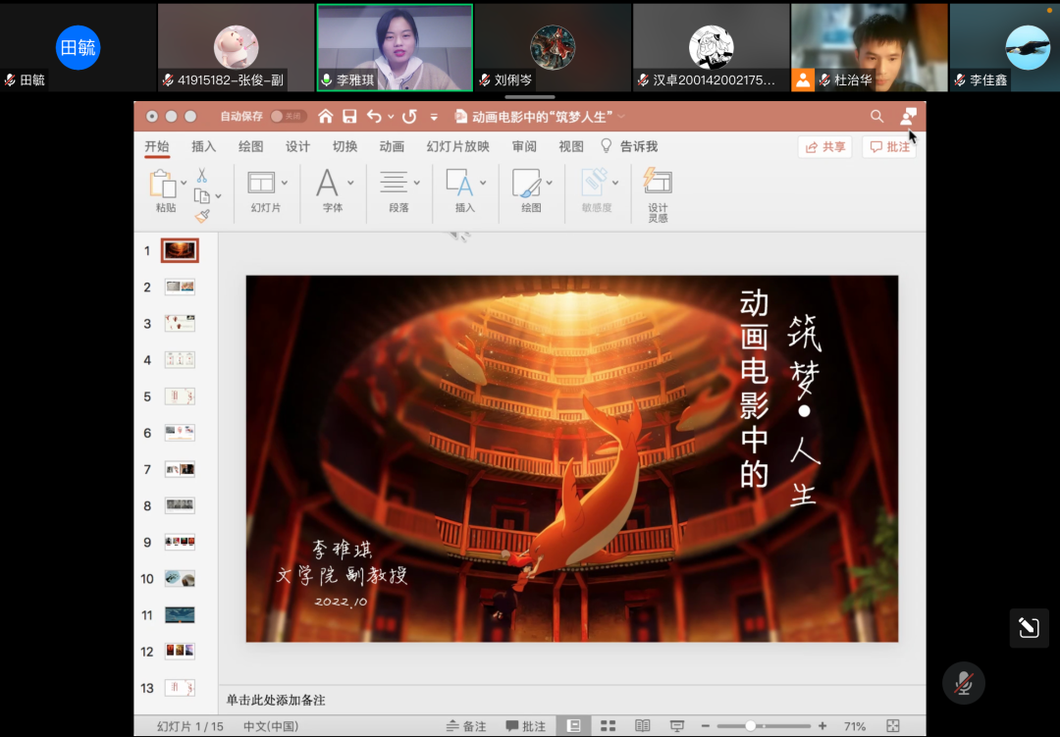This screenshot has width=1060, height=737.
Task: Open reading view from status bar
Action: click(643, 726)
